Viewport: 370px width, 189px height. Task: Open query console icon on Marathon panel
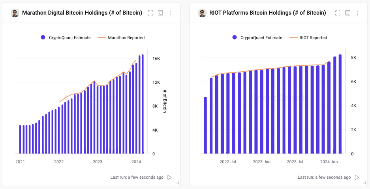click(x=160, y=13)
